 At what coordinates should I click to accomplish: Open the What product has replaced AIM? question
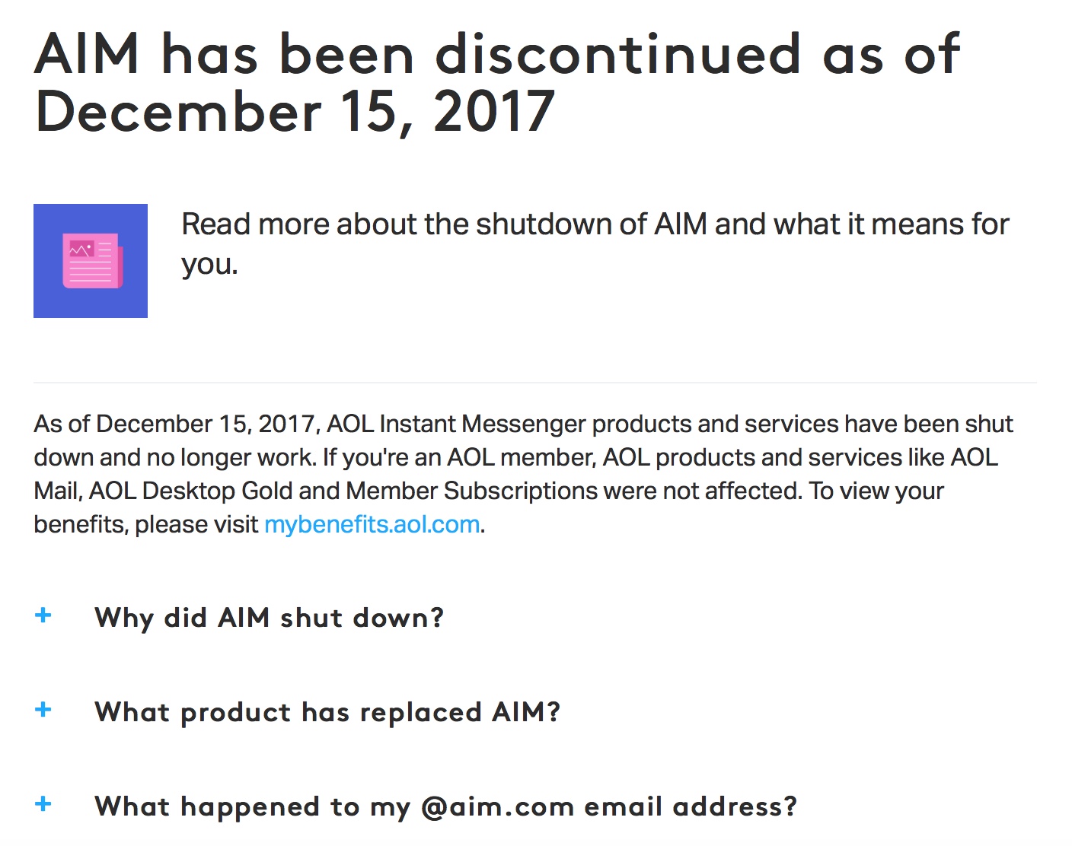(327, 712)
